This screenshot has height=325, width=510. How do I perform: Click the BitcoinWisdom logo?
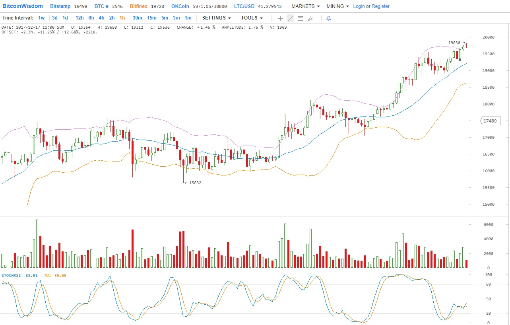tap(23, 6)
